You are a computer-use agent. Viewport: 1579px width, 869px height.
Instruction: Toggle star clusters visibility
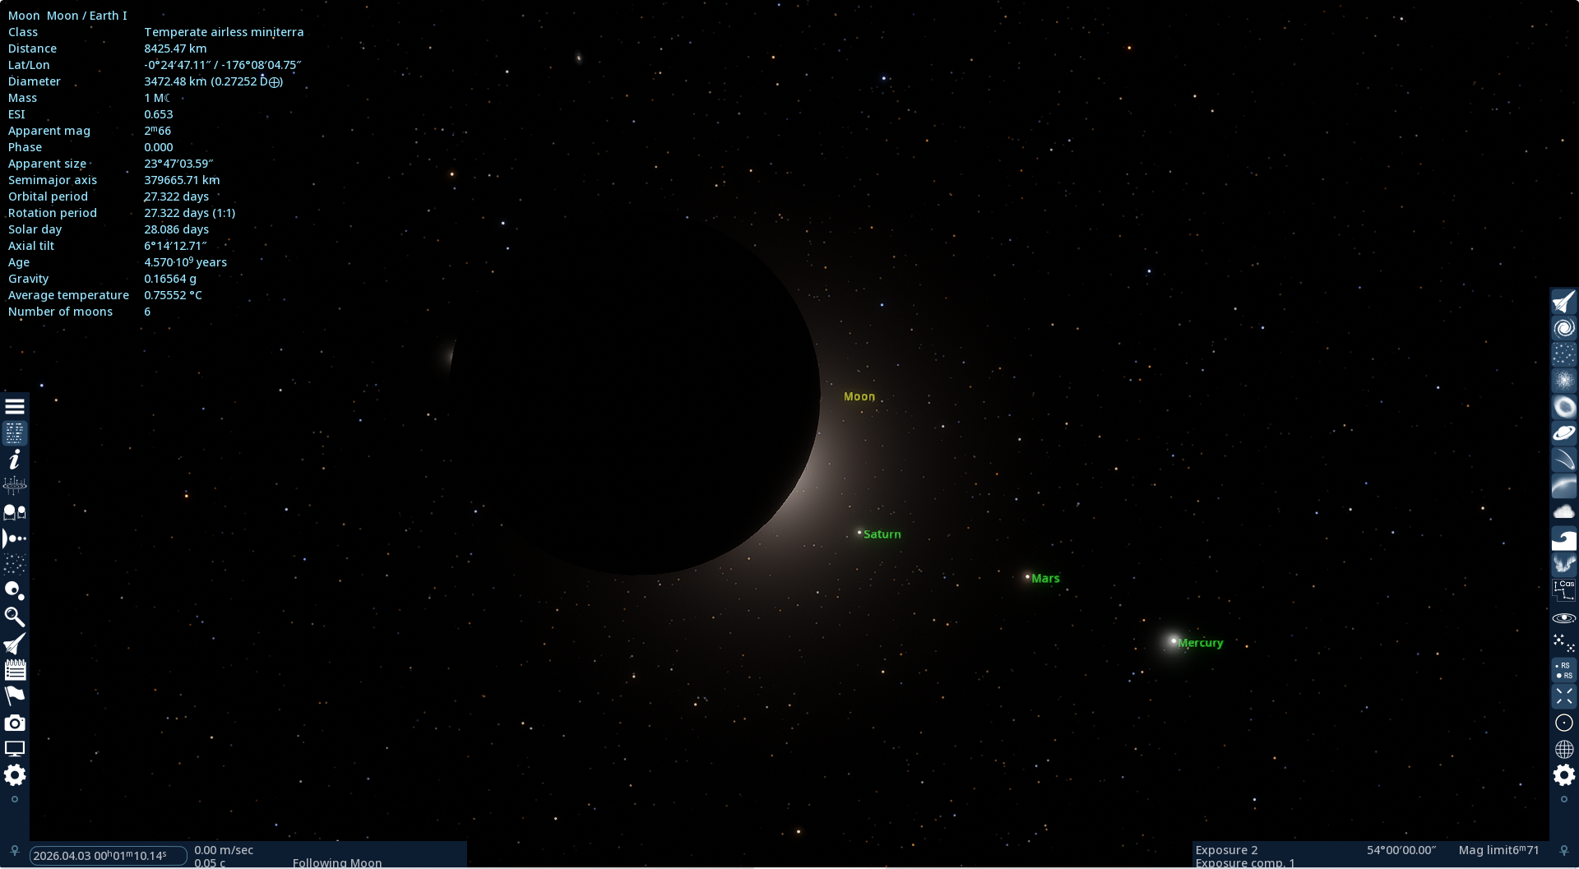pyautogui.click(x=1564, y=381)
